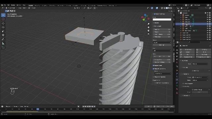Open the collision Shape dropdown
212x119 pixels.
point(200,77)
